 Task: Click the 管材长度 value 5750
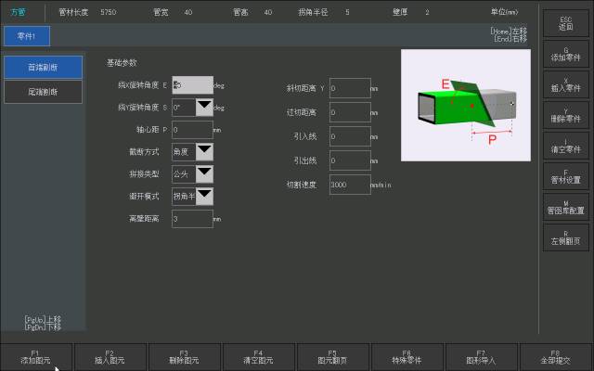pos(109,12)
